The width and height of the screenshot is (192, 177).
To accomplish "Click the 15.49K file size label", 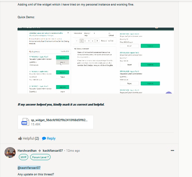I will (36, 124).
